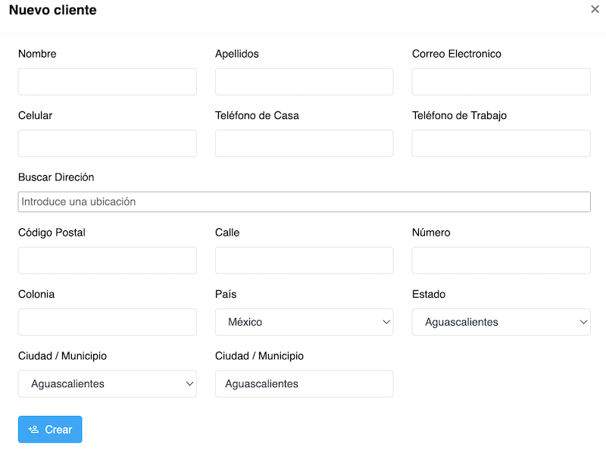Image resolution: width=606 pixels, height=450 pixels.
Task: Select the Correo Electronico input
Action: (501, 82)
